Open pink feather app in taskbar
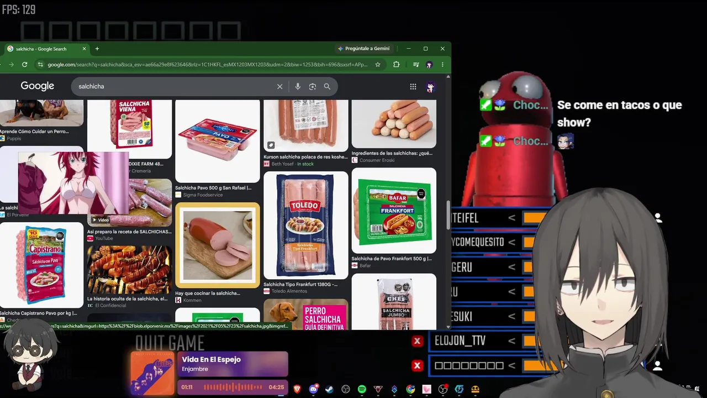 [x=426, y=389]
